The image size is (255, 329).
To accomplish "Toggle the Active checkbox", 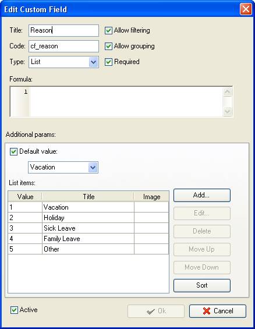I will click(14, 310).
